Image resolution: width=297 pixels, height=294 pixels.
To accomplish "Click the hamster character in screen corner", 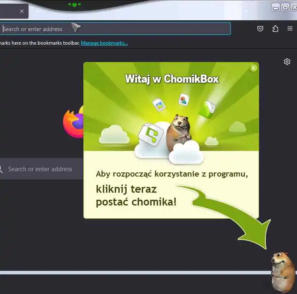I will coord(283,272).
